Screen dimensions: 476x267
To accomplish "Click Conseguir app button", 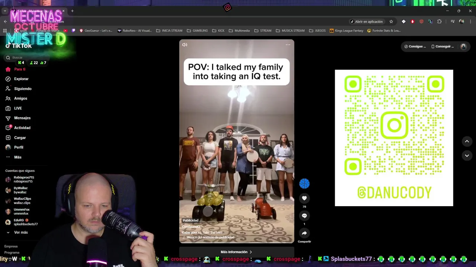I will coord(443,46).
